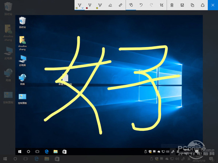Click the network icon in the captured screenshot tray
Image resolution: width=218 pixels, height=163 pixels.
click(x=163, y=152)
